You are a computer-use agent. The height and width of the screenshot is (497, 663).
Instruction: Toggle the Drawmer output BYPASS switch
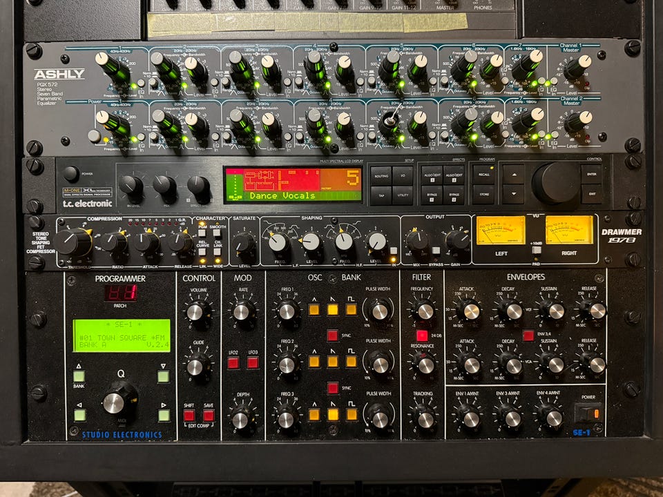436,250
